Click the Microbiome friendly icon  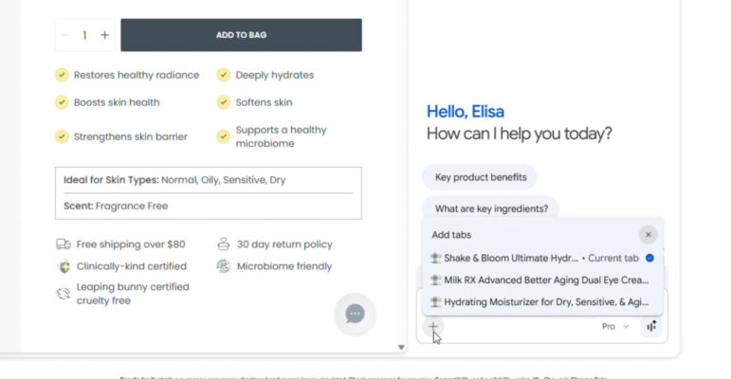tap(223, 266)
